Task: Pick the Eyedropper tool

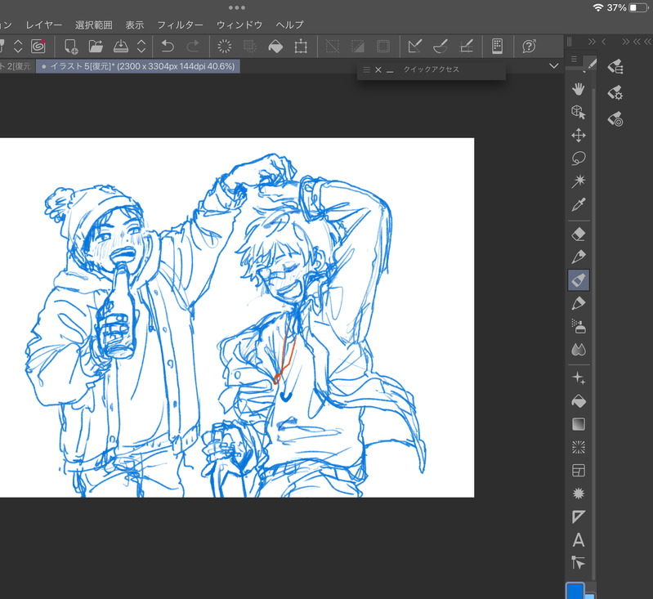Action: (x=579, y=204)
